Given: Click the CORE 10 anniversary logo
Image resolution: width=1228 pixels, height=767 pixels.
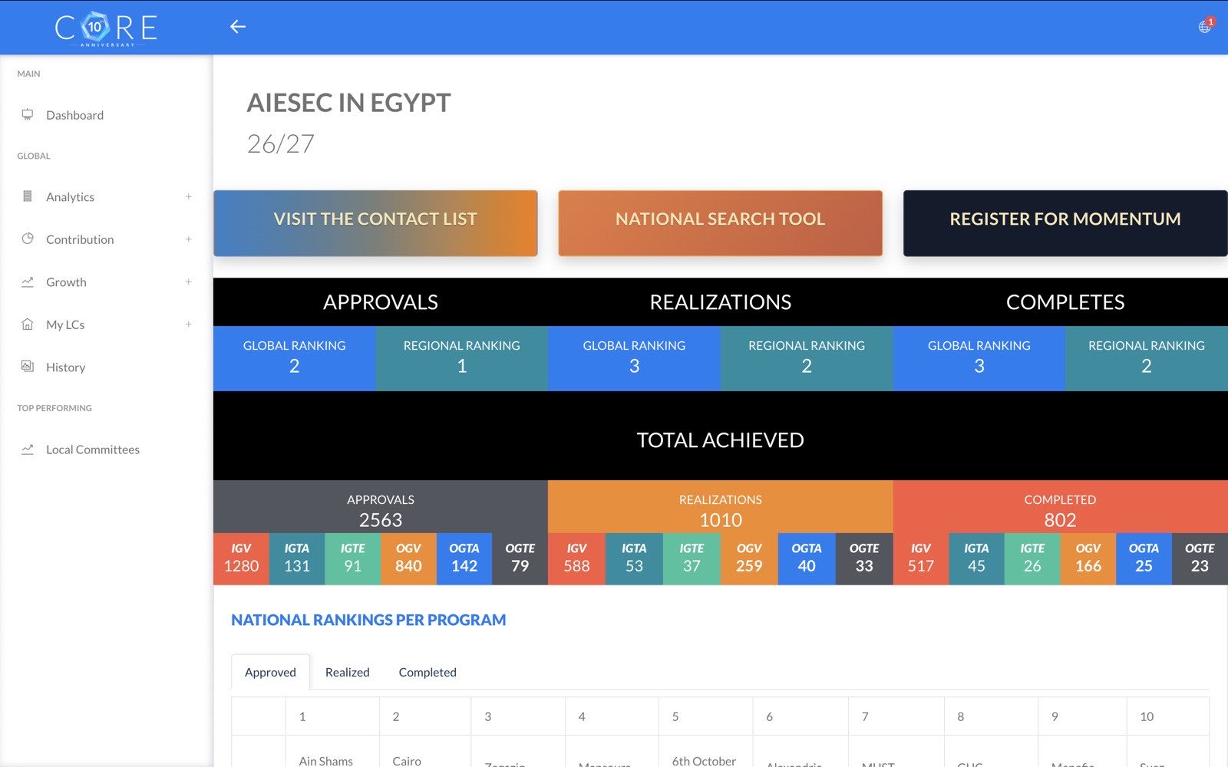Looking at the screenshot, I should (x=106, y=28).
